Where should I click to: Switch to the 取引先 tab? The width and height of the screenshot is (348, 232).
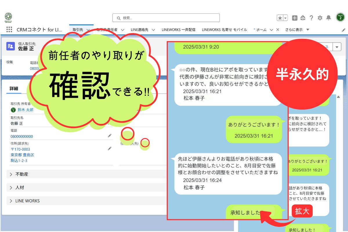point(78,30)
